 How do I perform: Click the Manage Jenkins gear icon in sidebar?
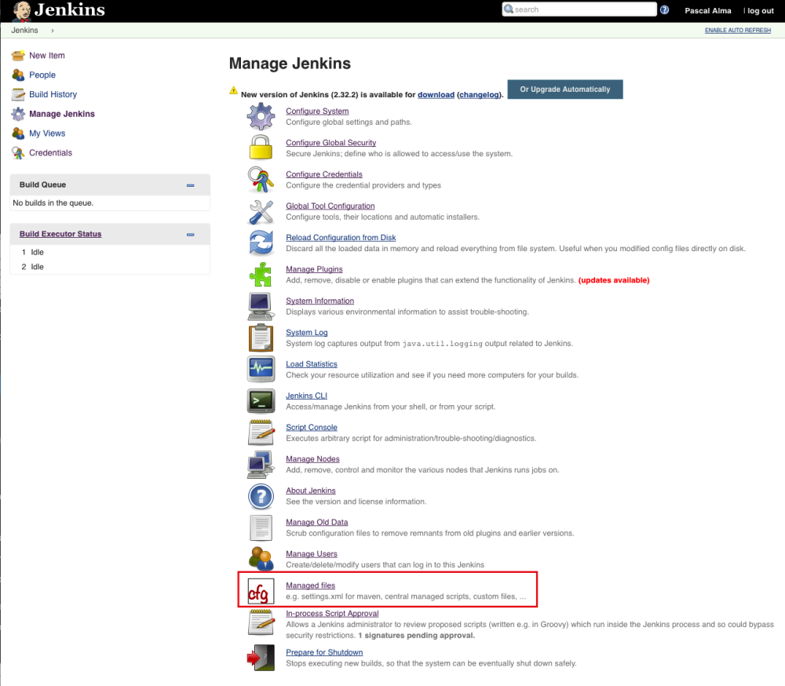[18, 114]
